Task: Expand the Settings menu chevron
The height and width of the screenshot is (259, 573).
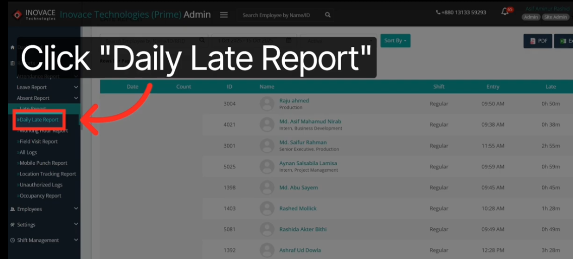Action: (x=76, y=224)
